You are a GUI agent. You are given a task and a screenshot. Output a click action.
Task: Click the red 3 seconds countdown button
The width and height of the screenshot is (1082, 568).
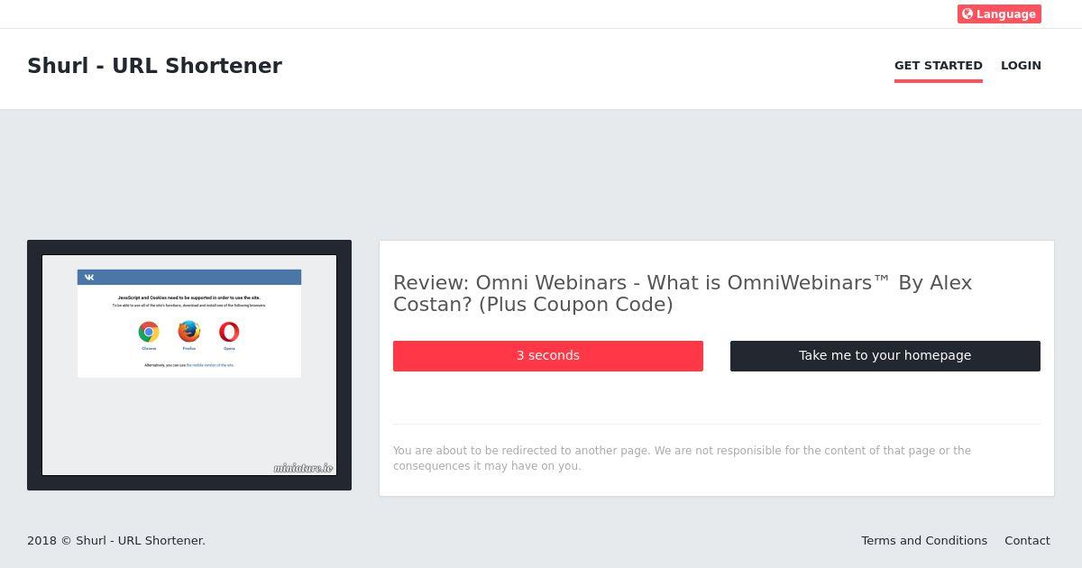click(548, 356)
